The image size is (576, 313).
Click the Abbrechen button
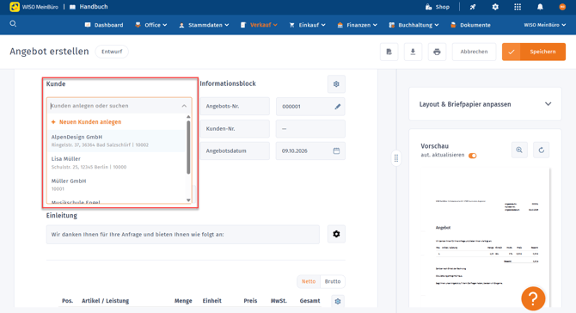coord(474,52)
